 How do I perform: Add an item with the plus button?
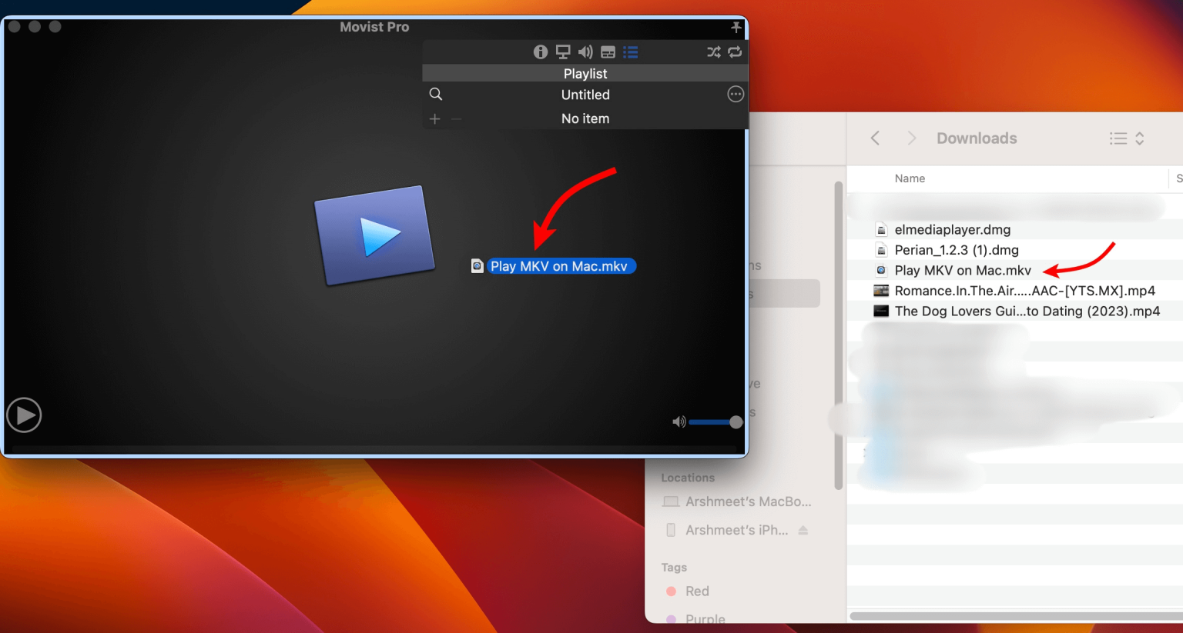click(x=434, y=118)
